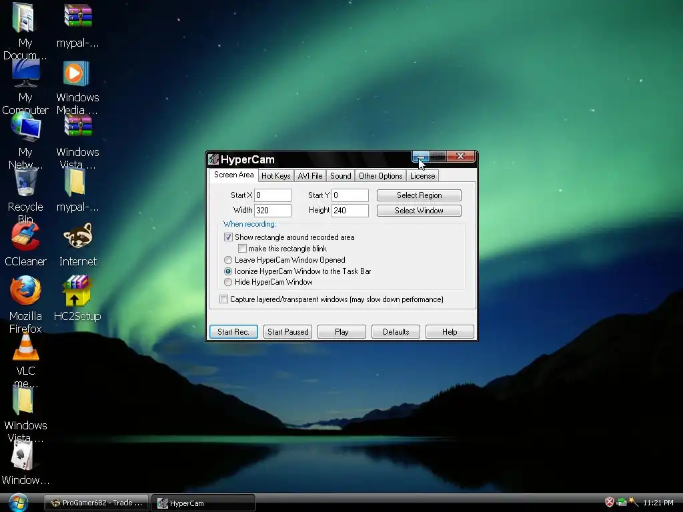Select the HC2Setup installer icon
The image size is (683, 512).
[76, 291]
